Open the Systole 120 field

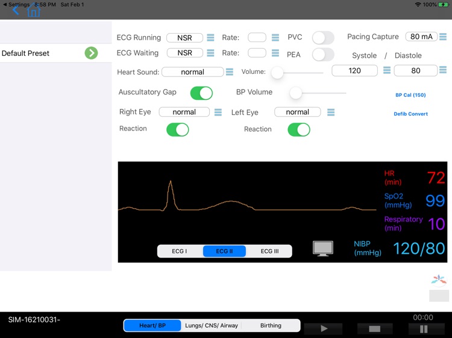coord(354,70)
